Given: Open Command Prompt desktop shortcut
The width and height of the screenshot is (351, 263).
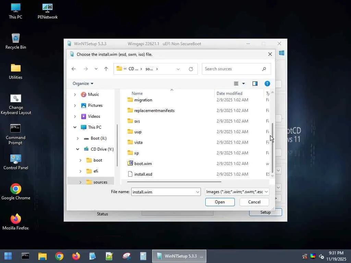Looking at the screenshot, I should (x=15, y=134).
